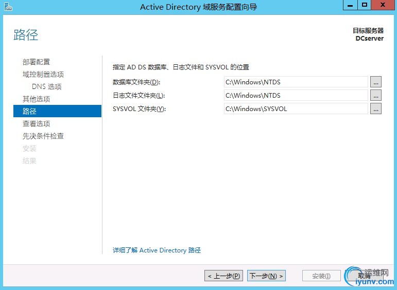Click the database folder path field
The width and height of the screenshot is (397, 290).
tap(296, 82)
